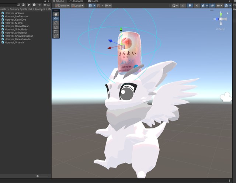The width and height of the screenshot is (236, 183).
Task: Click the red X-axis arrow of the move gizmo
Action: 110,48
